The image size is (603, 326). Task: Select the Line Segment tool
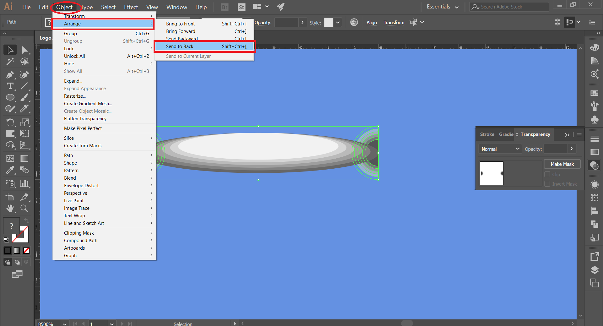click(x=24, y=86)
